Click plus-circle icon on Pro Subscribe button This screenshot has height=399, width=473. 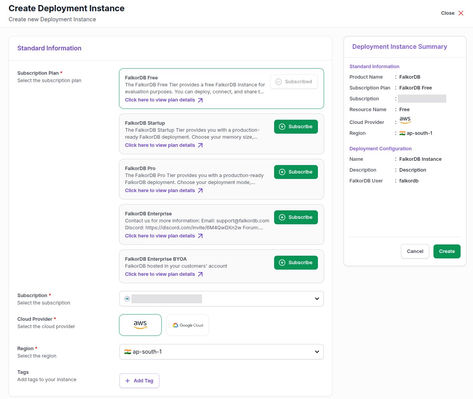pyautogui.click(x=282, y=172)
